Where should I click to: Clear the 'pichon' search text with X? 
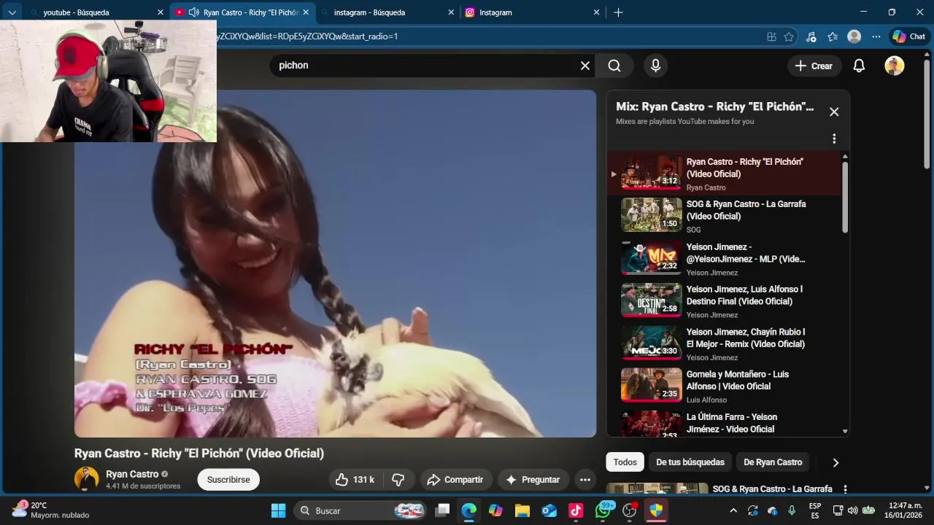click(x=584, y=66)
